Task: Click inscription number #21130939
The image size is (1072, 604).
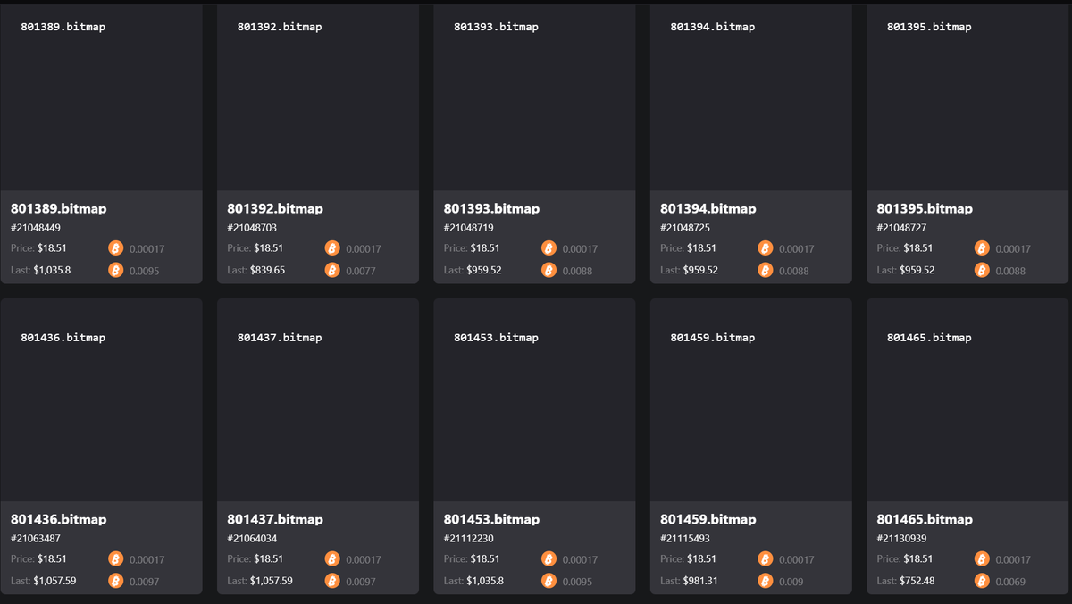Action: [x=901, y=538]
